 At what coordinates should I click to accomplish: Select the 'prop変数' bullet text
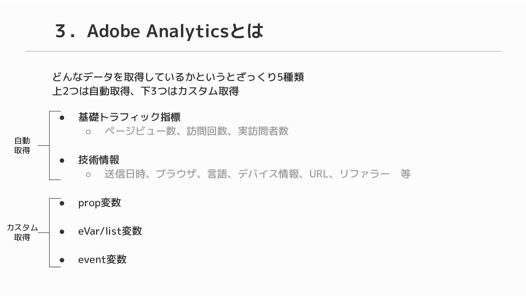tap(100, 203)
